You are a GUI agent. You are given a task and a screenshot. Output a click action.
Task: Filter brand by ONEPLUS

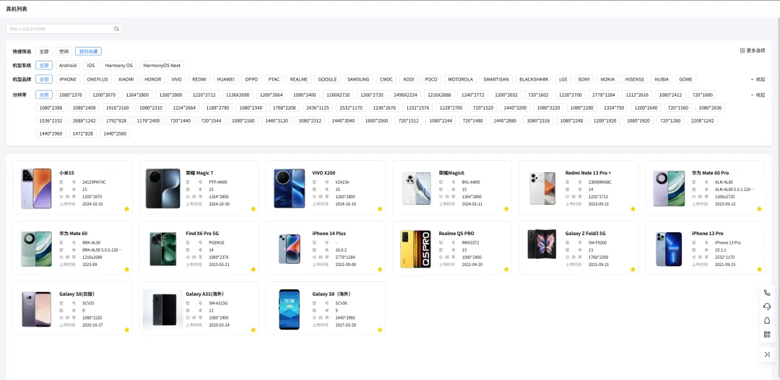coord(97,79)
